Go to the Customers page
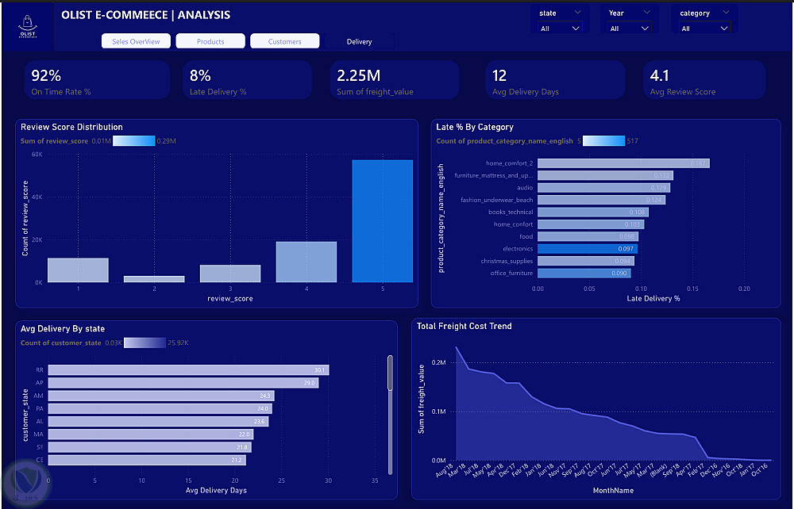The width and height of the screenshot is (794, 509). [284, 41]
